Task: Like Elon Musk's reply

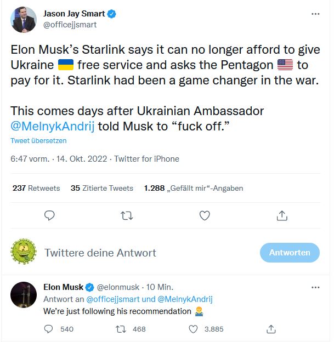Action: pyautogui.click(x=193, y=329)
